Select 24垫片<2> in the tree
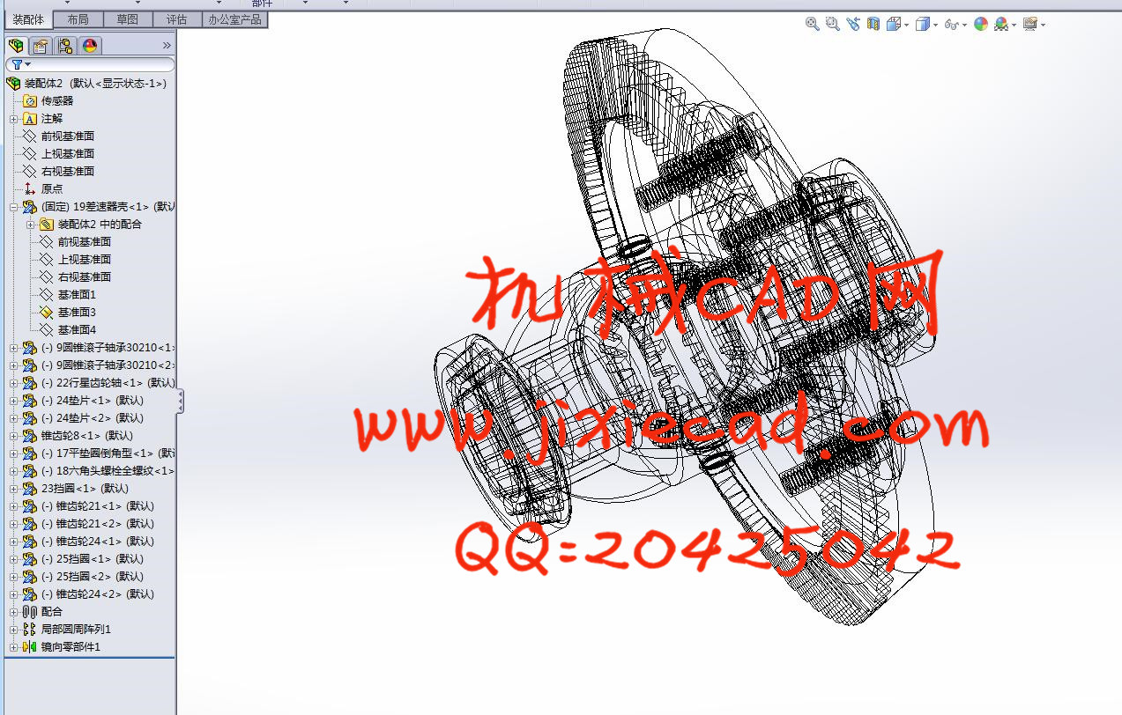This screenshot has width=1122, height=715. click(93, 418)
